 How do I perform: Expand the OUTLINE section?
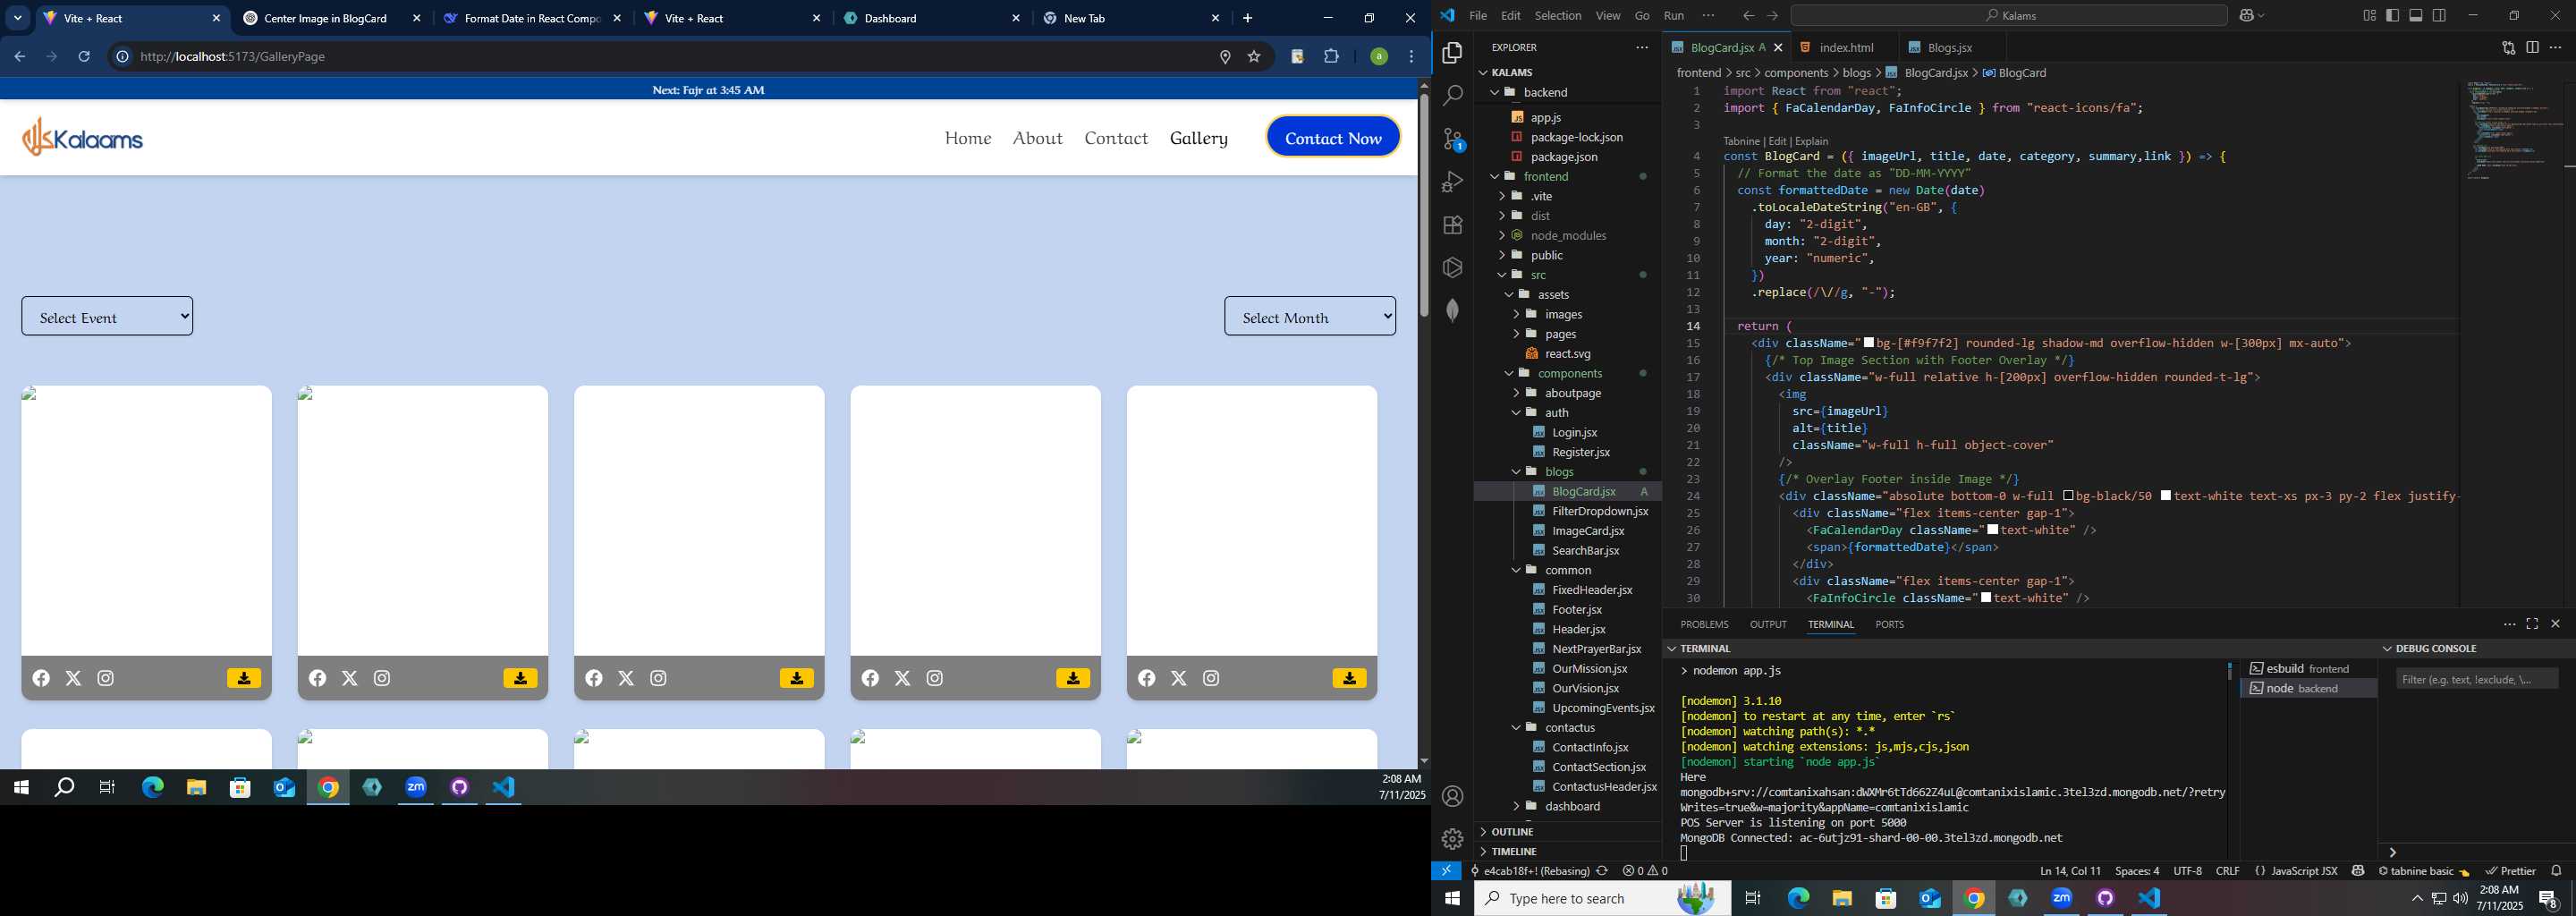point(1512,832)
